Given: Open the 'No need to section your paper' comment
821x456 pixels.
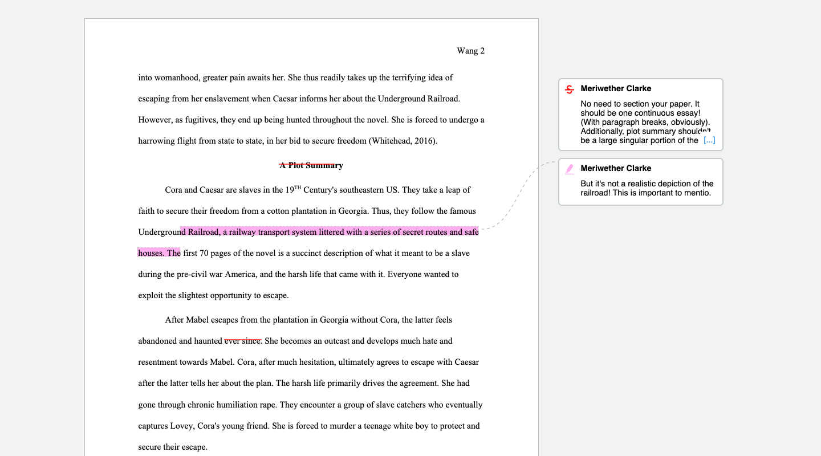Looking at the screenshot, I should (x=641, y=115).
